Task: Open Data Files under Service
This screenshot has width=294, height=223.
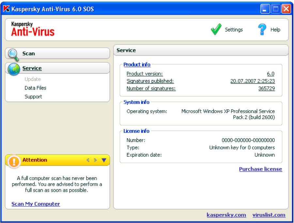Action: coord(35,88)
